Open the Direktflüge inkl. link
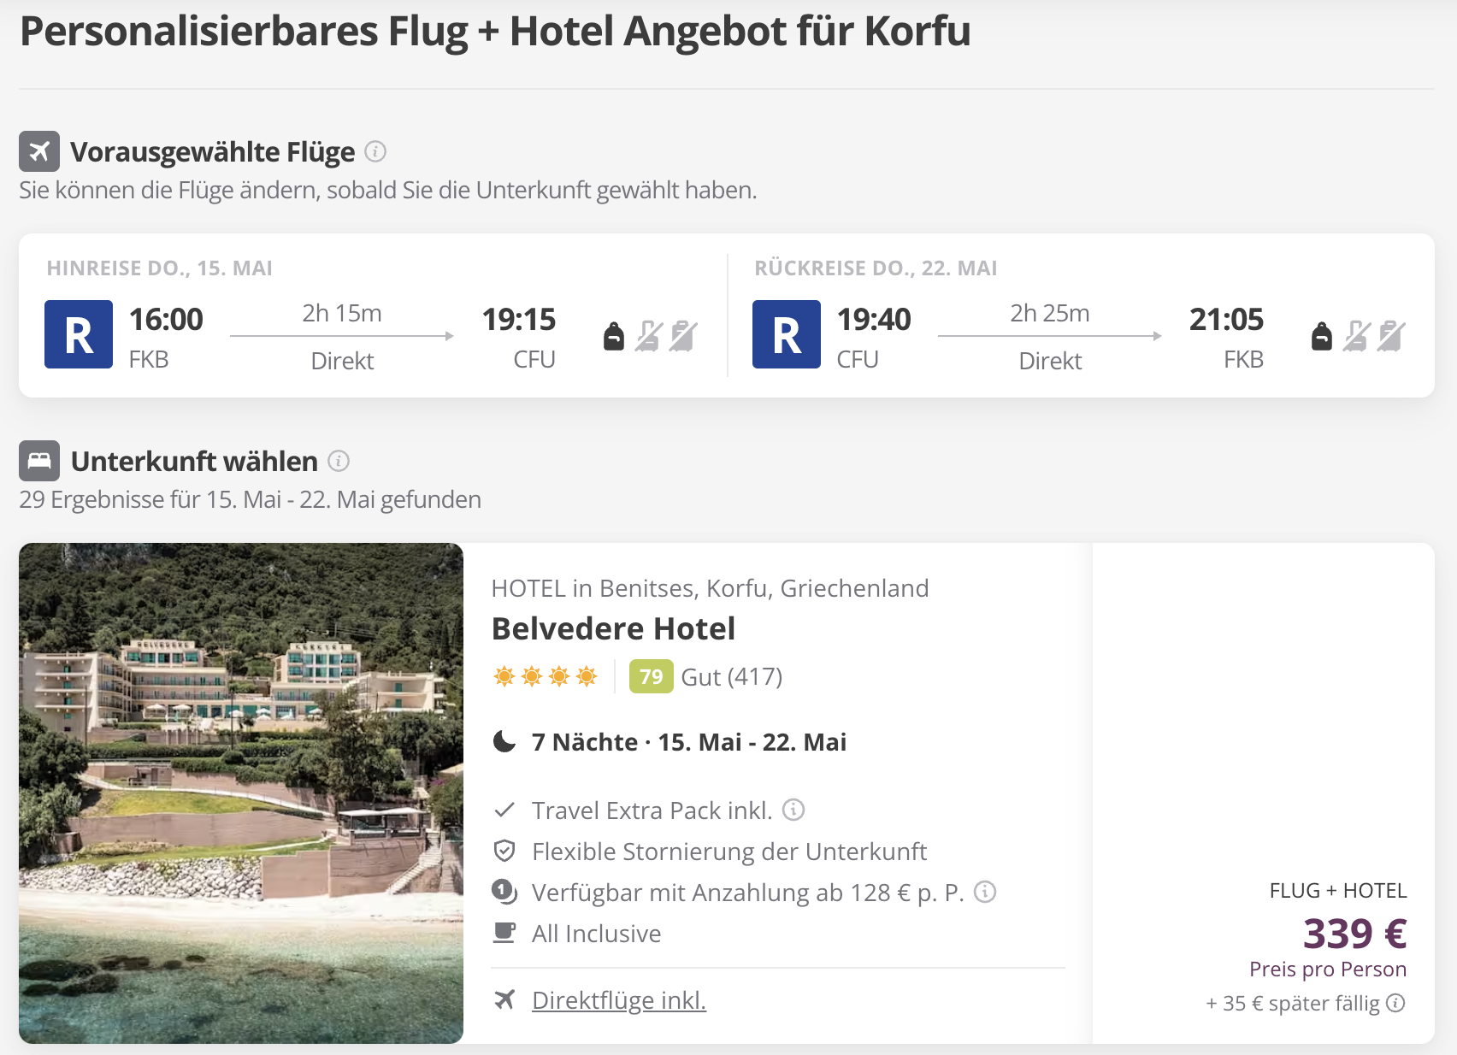Screen dimensions: 1457x1055 click(x=619, y=999)
